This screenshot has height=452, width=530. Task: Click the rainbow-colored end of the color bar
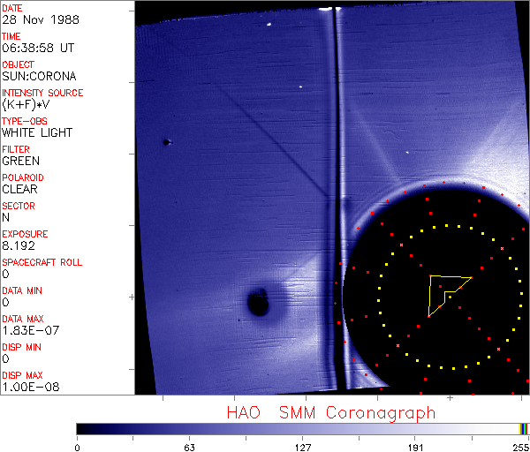525,428
